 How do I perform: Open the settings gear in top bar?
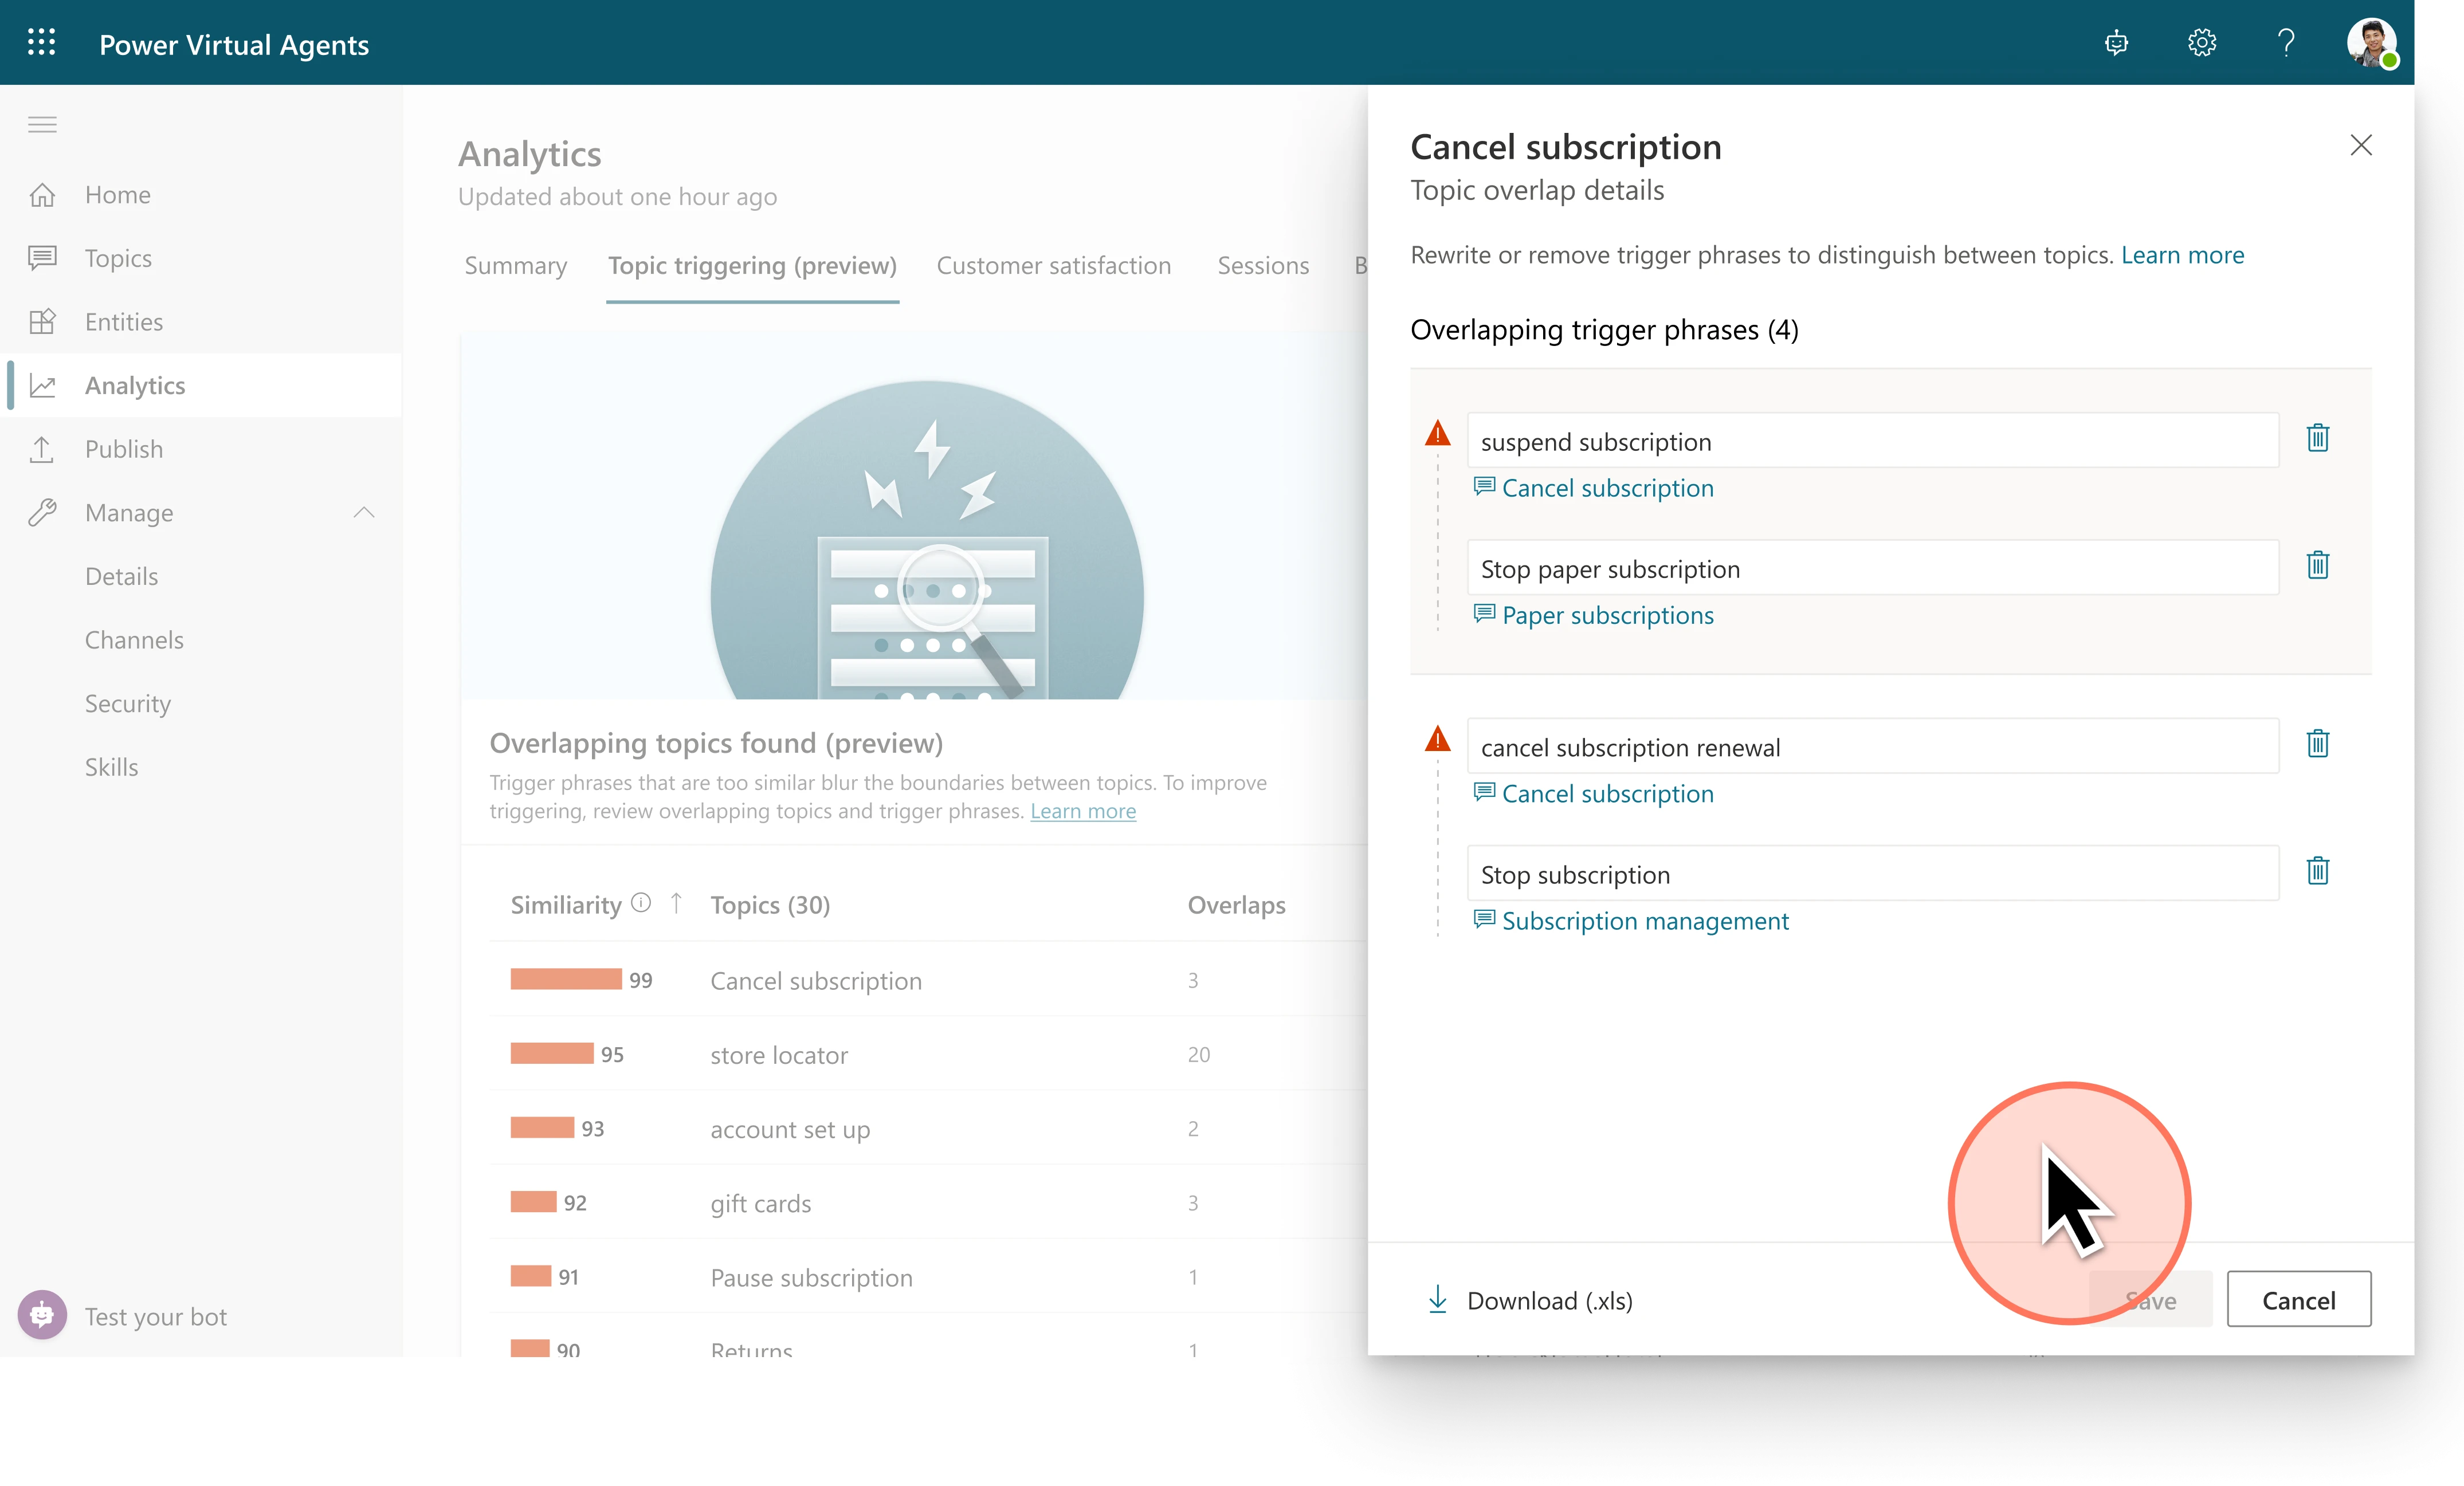(x=2201, y=42)
